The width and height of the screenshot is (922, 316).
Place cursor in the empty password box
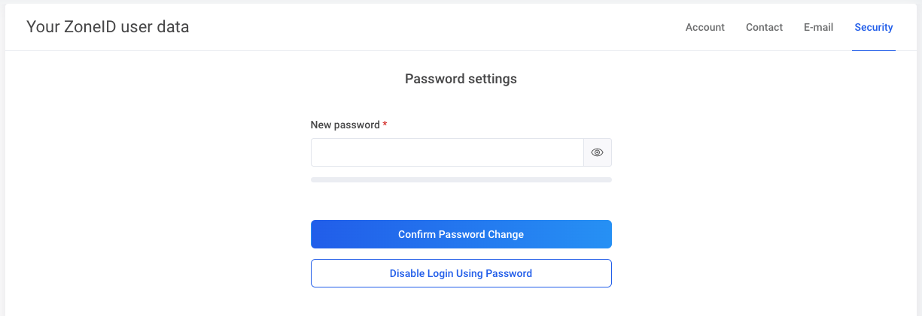point(447,152)
